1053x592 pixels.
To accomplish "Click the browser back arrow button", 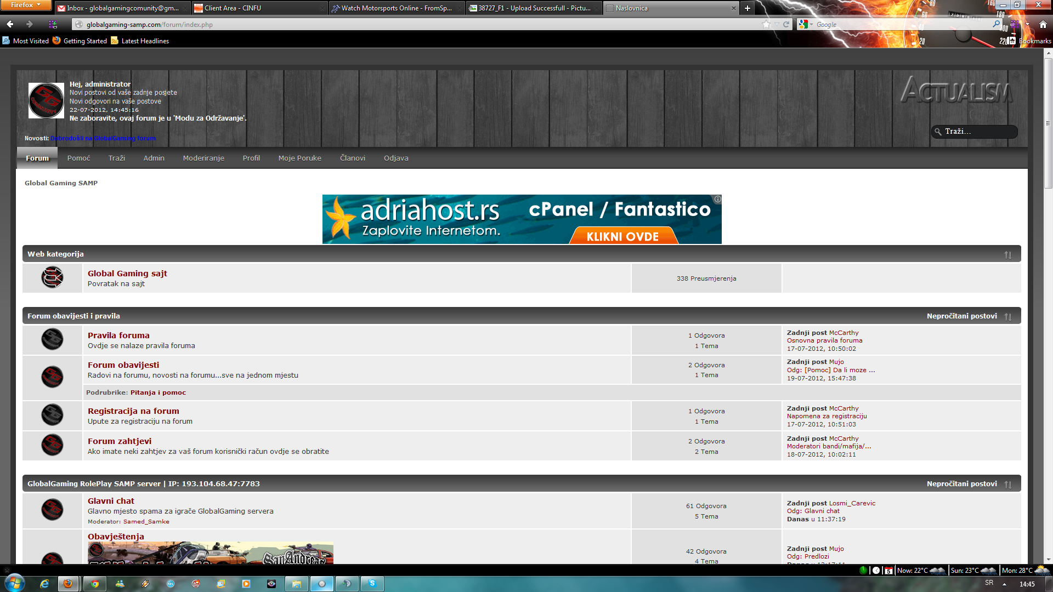I will coord(10,24).
